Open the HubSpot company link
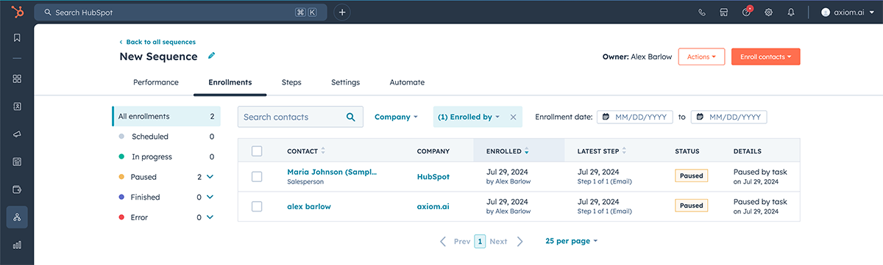This screenshot has width=883, height=265. tap(433, 176)
